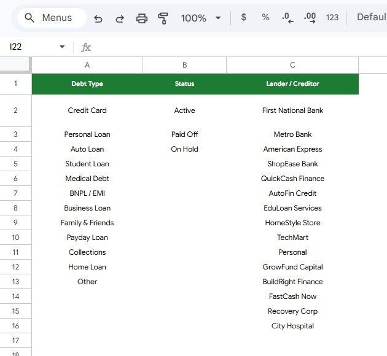
Task: Select the Other cell
Action: (87, 282)
